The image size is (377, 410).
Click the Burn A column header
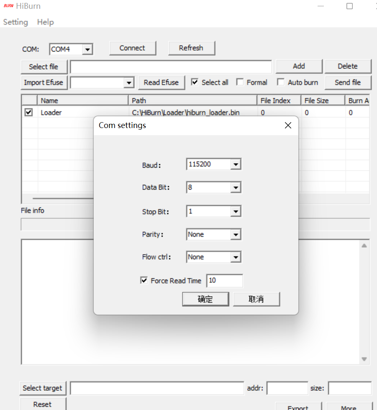pyautogui.click(x=358, y=101)
